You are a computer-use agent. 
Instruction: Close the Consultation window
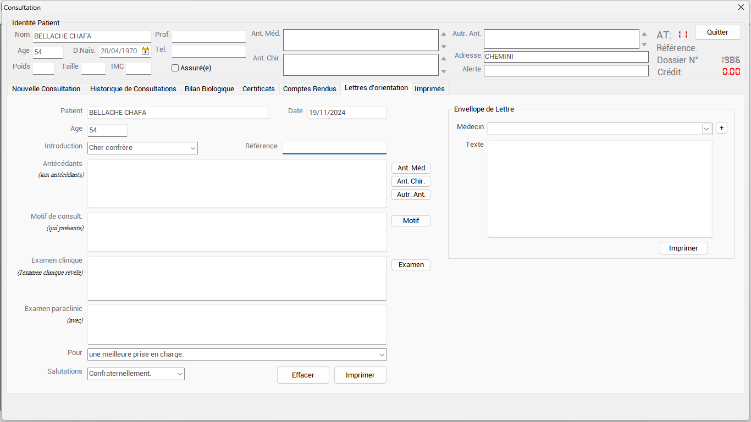point(741,7)
